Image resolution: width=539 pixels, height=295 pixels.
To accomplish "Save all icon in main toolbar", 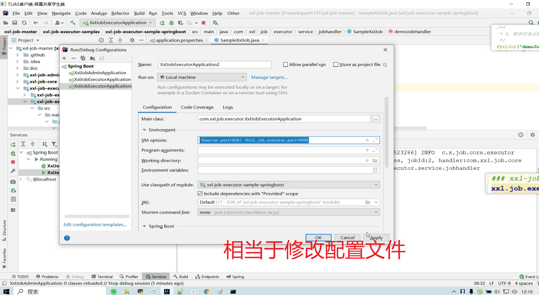I will coord(15,23).
